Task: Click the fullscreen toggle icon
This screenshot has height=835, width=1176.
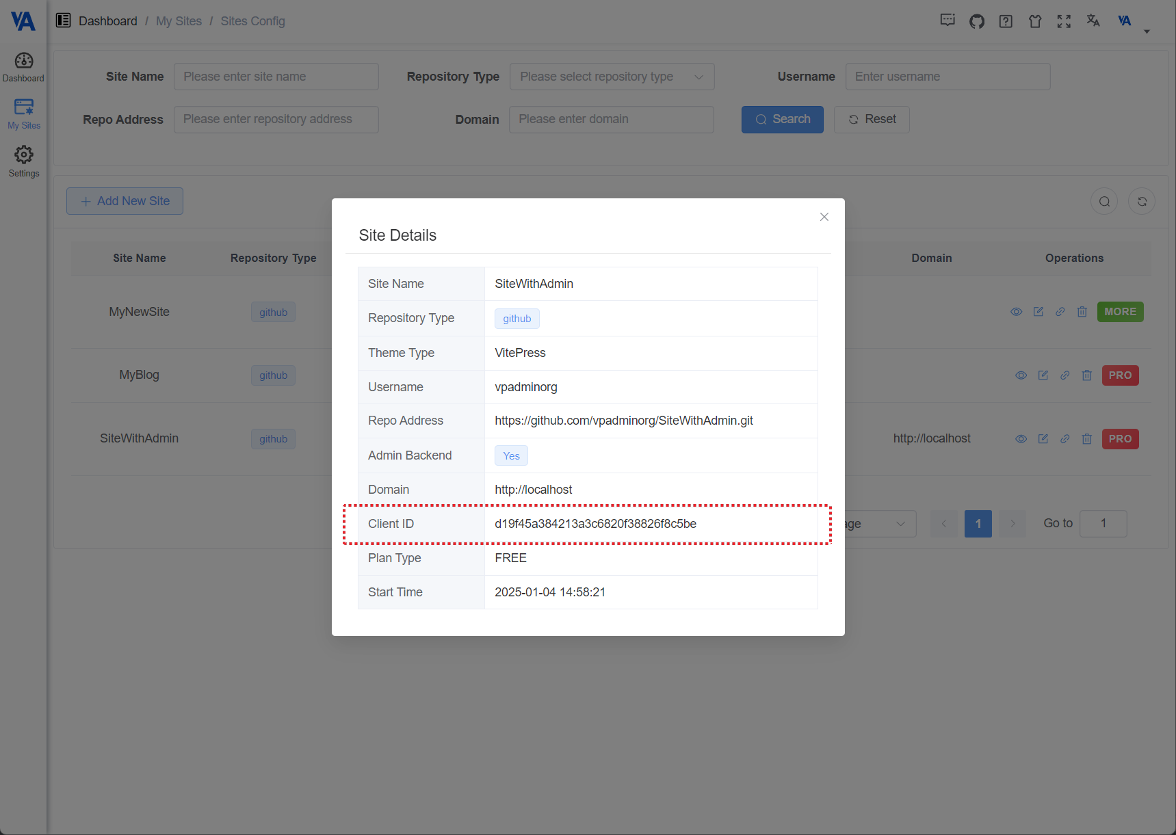Action: [1064, 21]
